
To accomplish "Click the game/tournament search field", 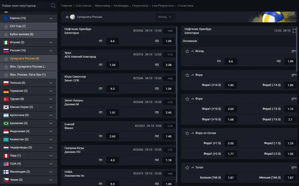I will (x=25, y=6).
